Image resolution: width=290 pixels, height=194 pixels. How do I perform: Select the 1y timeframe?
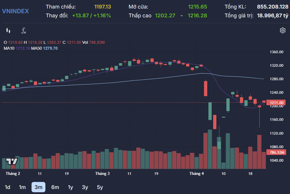tap(70, 187)
